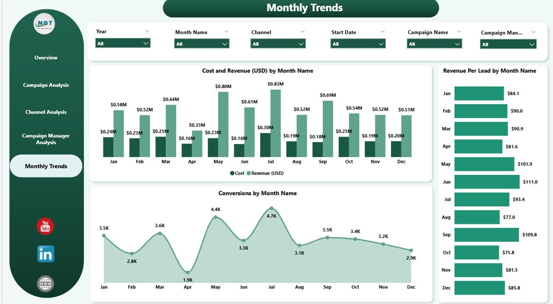Select the website globe icon
The width and height of the screenshot is (553, 304).
pos(45,284)
